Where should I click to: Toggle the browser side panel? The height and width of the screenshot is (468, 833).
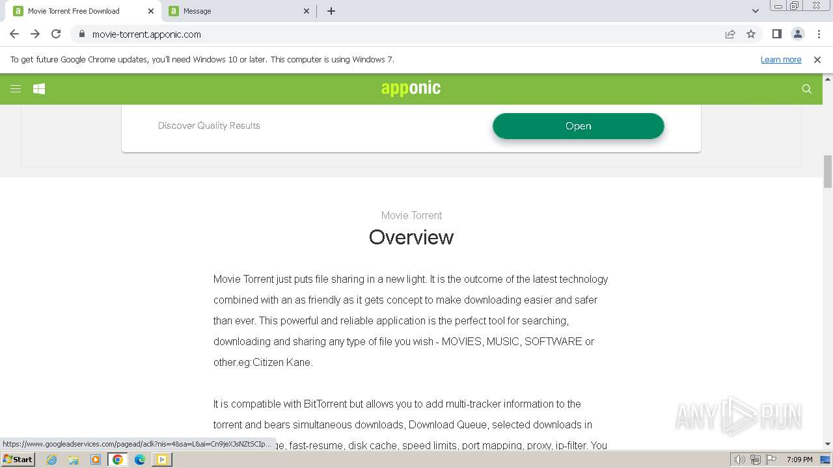pos(776,34)
